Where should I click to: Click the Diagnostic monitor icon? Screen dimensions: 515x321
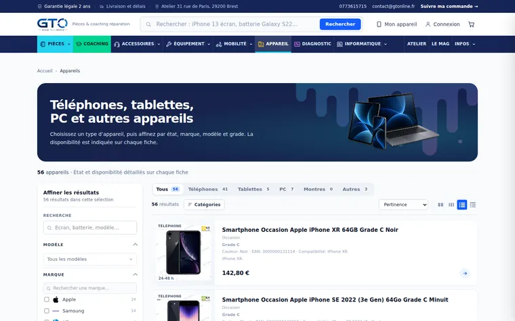pos(297,44)
